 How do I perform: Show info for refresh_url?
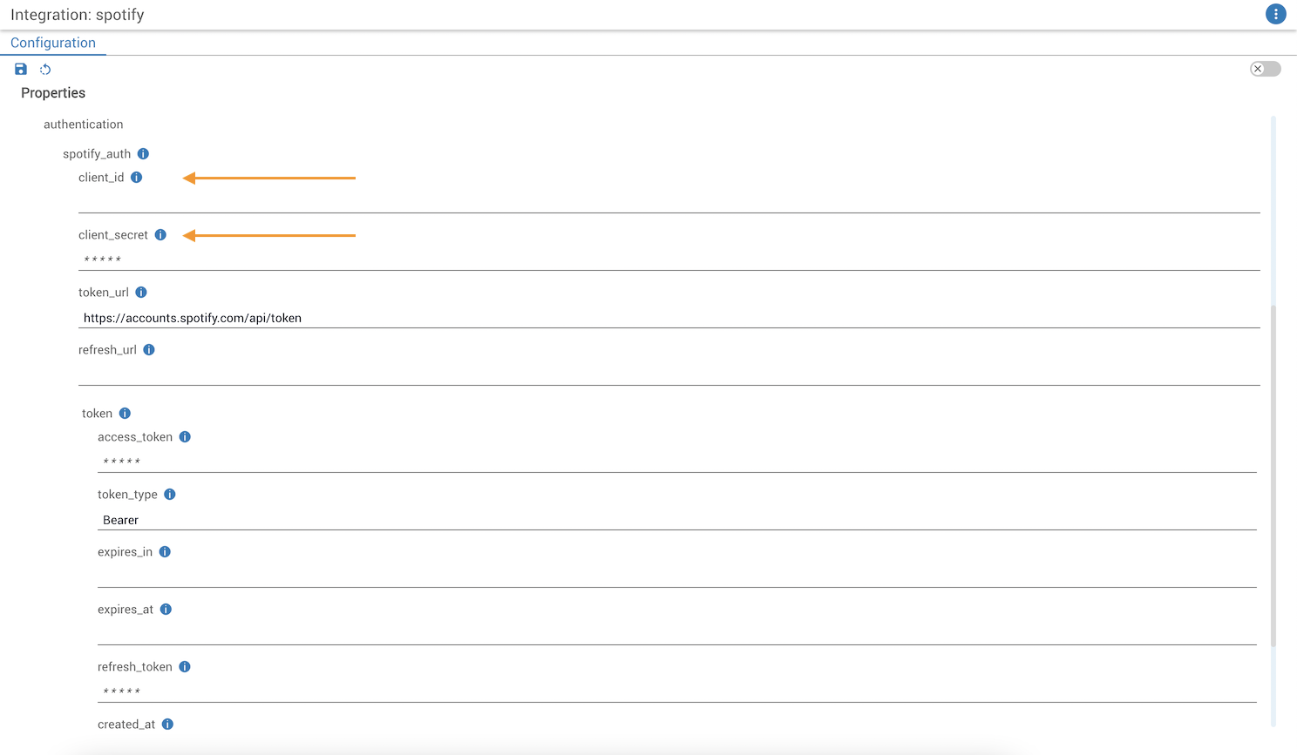149,350
